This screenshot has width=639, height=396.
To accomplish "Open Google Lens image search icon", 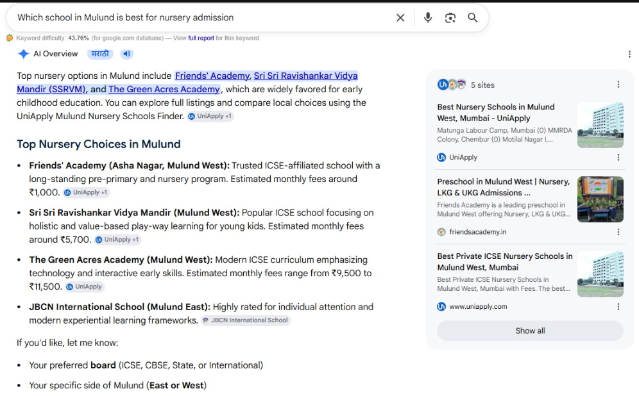I will point(450,17).
